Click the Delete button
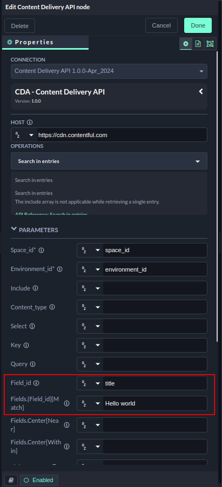The image size is (222, 487). [19, 26]
